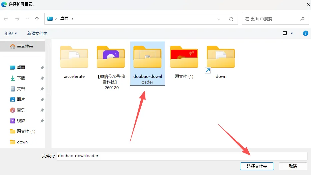
Task: Edit the 文件夹 name field
Action: point(182,156)
